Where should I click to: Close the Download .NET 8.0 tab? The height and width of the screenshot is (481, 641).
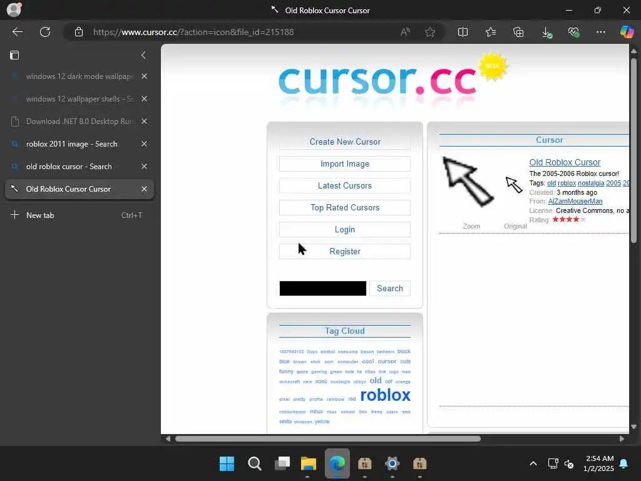[x=144, y=121]
